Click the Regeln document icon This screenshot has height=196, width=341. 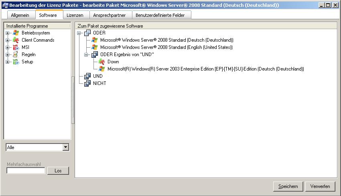tap(16, 55)
